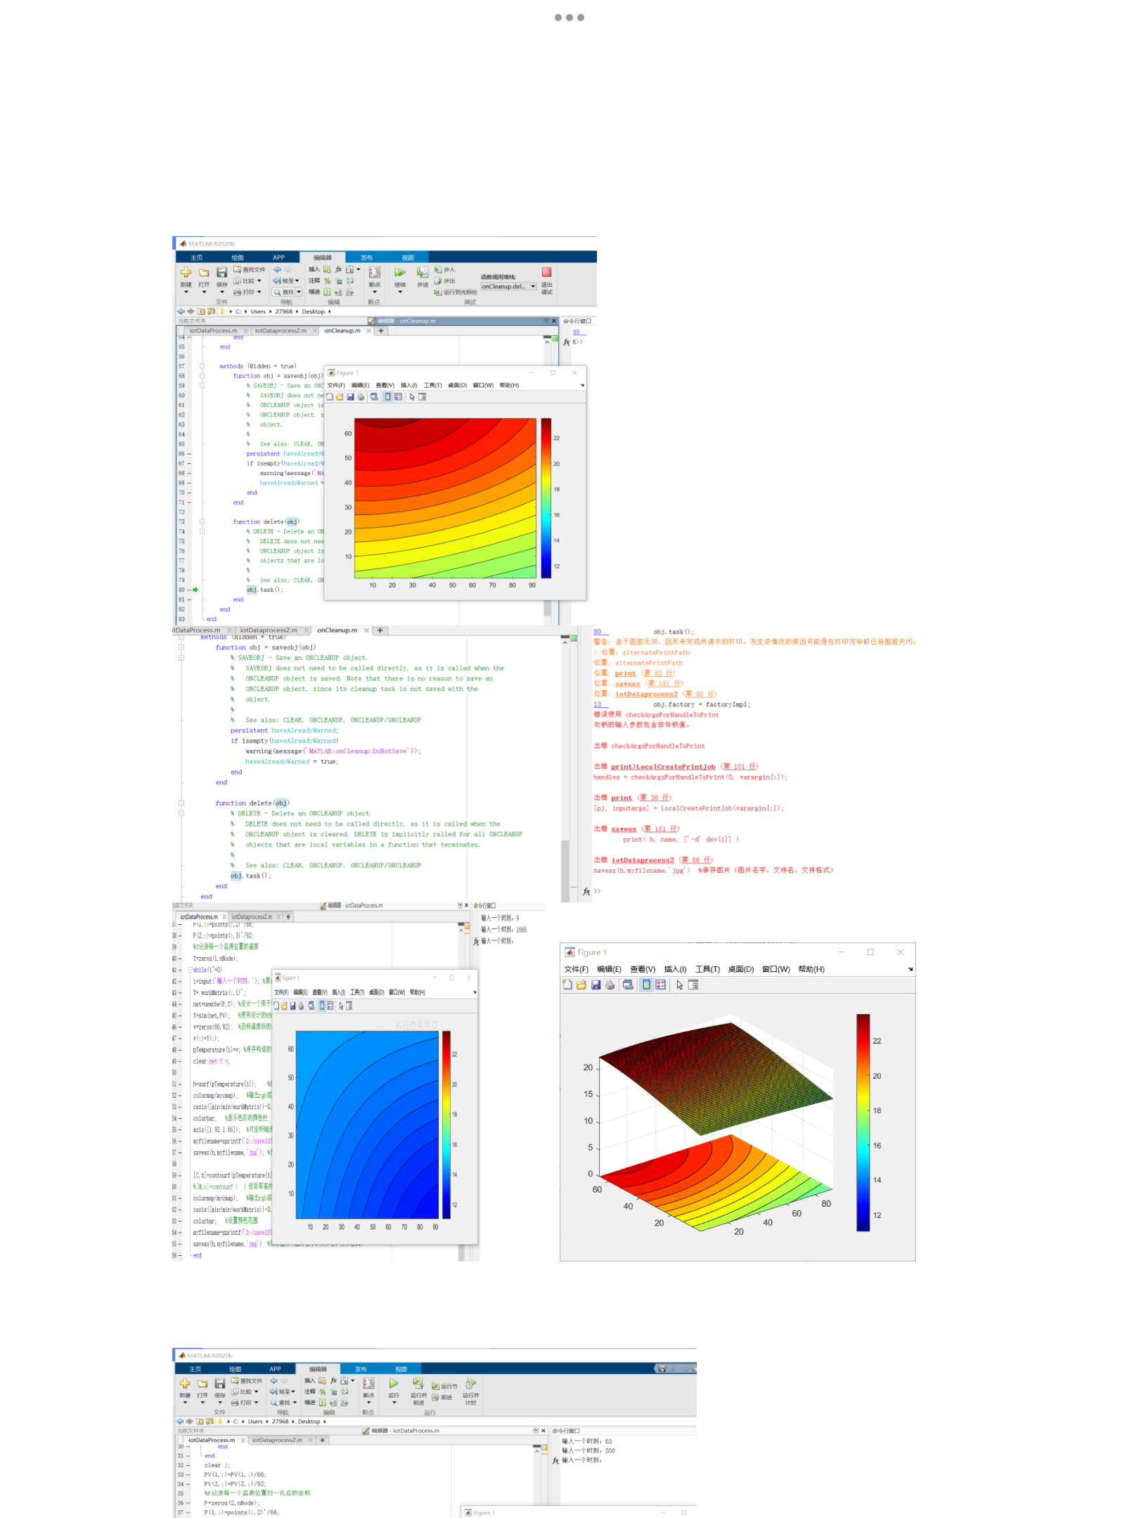Open 文件(F) menu in large 3D Figure
Image resolution: width=1139 pixels, height=1518 pixels.
(x=576, y=969)
